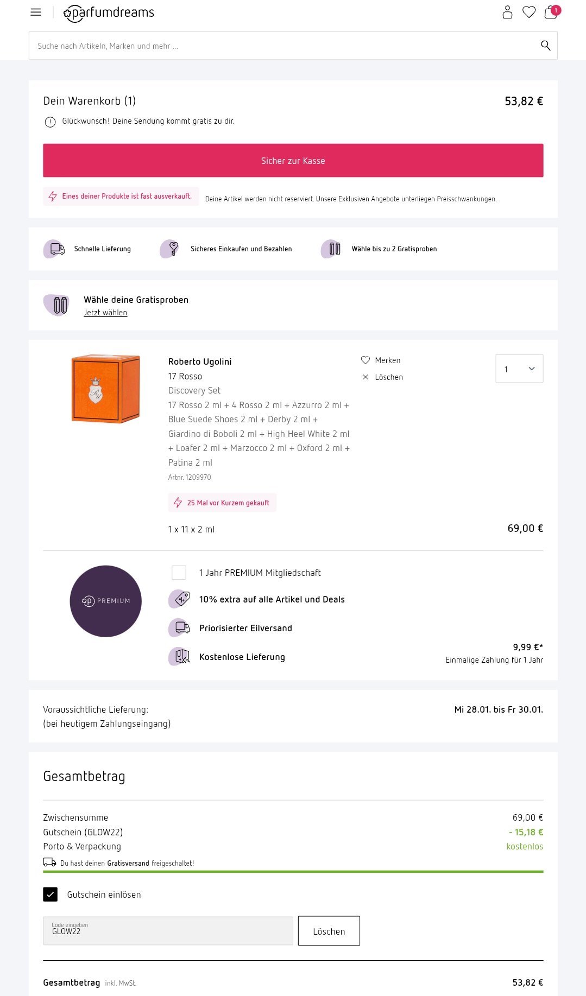
Task: Click the search magnifier icon
Action: 545,46
